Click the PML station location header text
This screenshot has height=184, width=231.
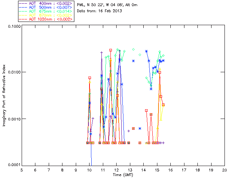tap(107, 5)
